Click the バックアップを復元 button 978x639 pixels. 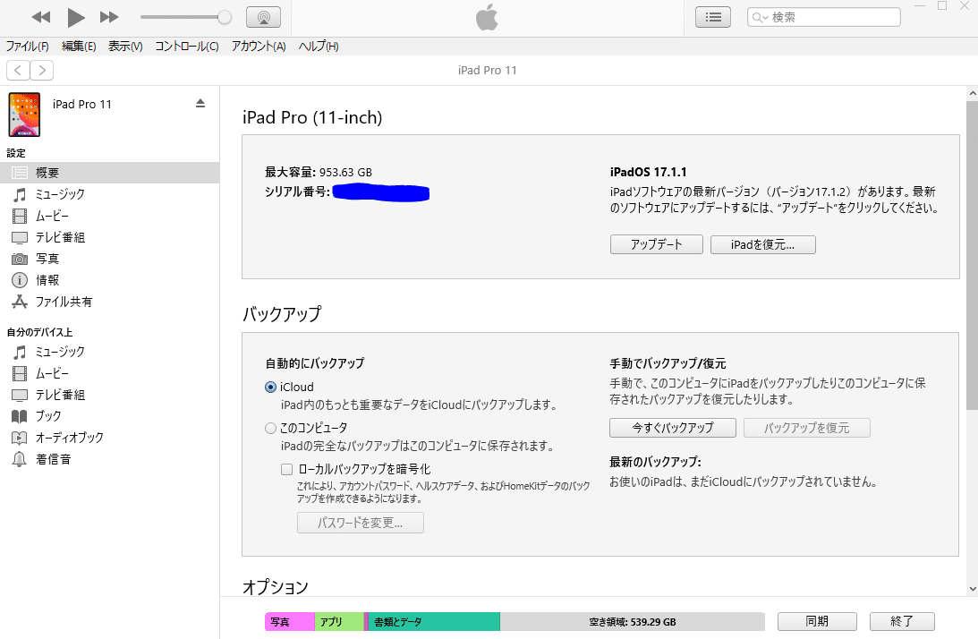[x=806, y=428]
